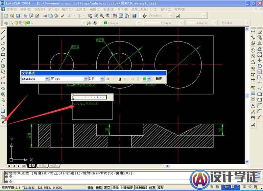Click the horizontal scrollbar left arrow
263x191 pixels.
pos(167,166)
